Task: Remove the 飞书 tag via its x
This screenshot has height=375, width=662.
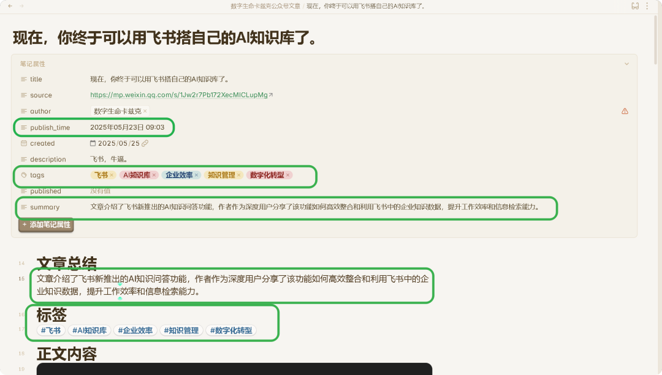Action: coord(112,175)
